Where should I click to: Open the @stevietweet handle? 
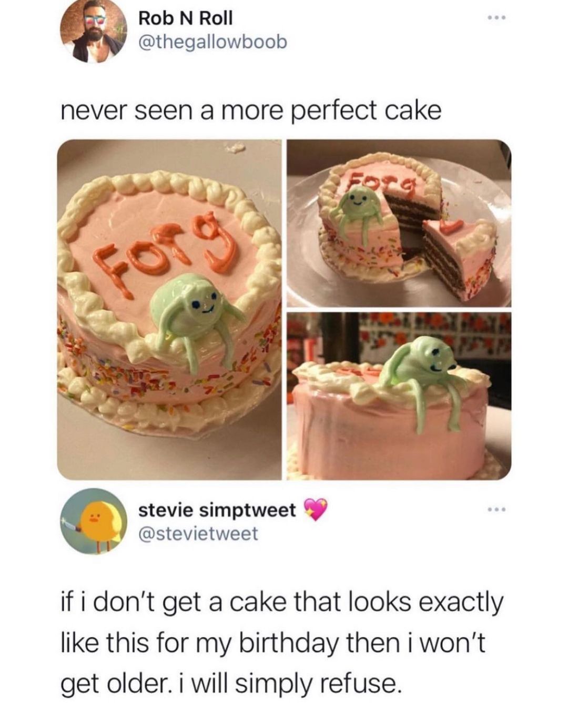coord(198,534)
